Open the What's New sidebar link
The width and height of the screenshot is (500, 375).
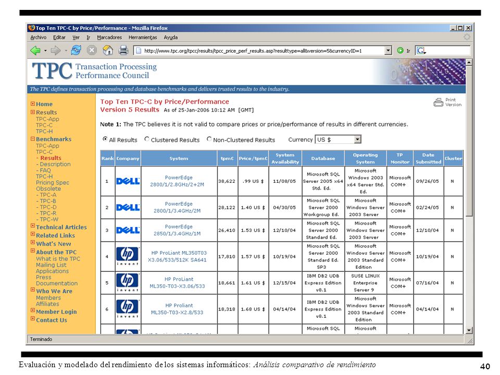pyautogui.click(x=53, y=244)
